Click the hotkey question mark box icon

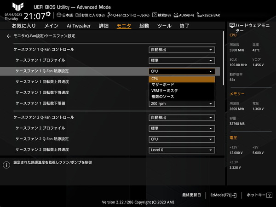pos(269,195)
